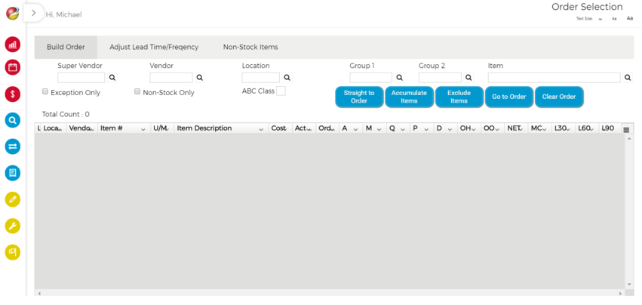Focus the Item input field
The height and width of the screenshot is (305, 642).
554,78
